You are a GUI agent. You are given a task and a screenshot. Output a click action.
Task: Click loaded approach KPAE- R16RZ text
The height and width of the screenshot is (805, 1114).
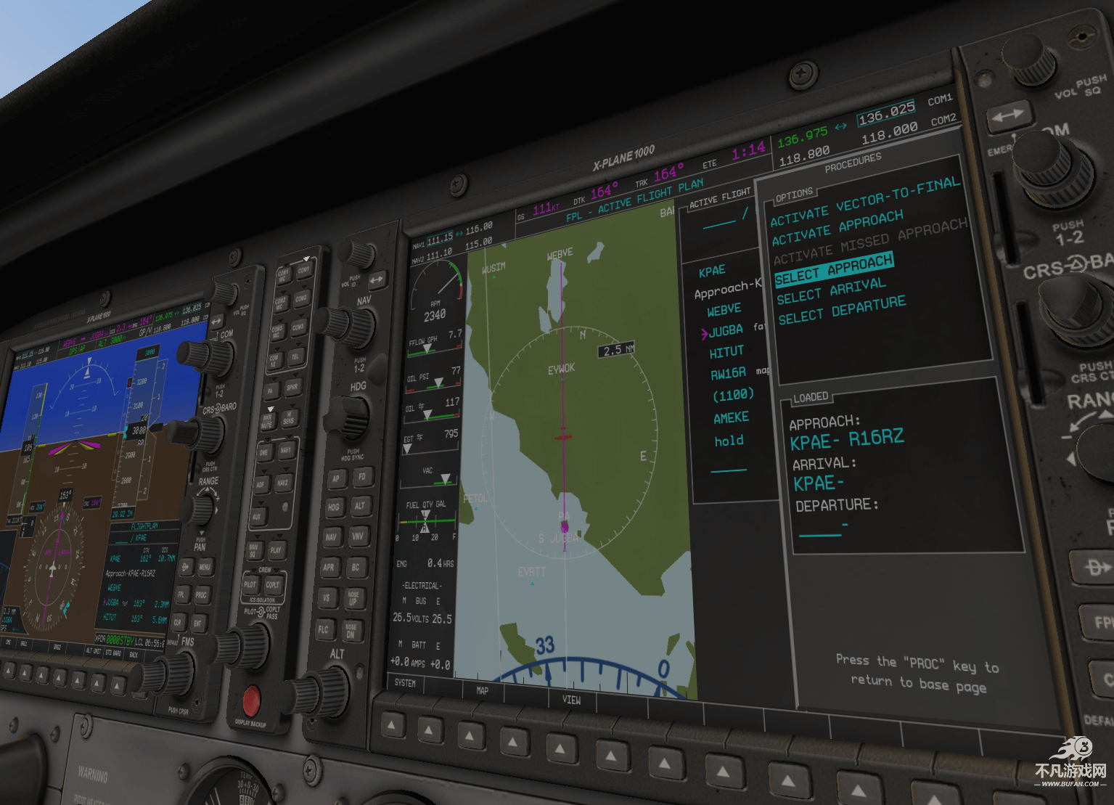(847, 439)
